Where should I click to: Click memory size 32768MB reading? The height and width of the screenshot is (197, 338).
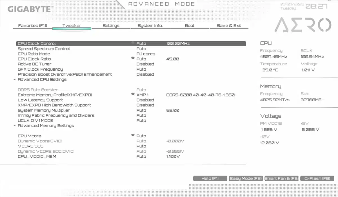point(311,100)
